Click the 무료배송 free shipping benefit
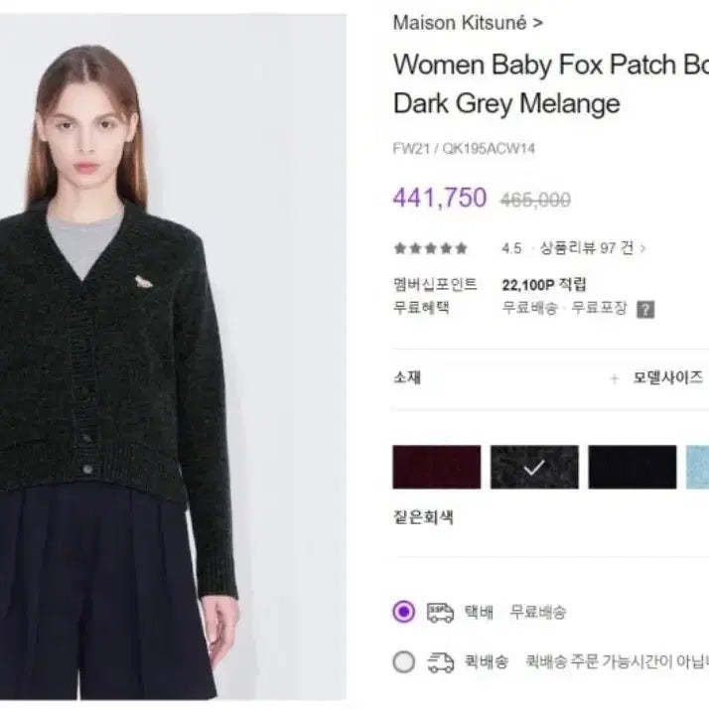This screenshot has height=709, width=709. (x=530, y=308)
